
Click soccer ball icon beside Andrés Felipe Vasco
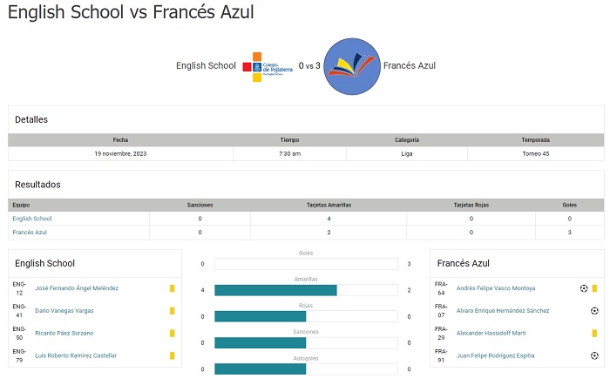pyautogui.click(x=584, y=287)
